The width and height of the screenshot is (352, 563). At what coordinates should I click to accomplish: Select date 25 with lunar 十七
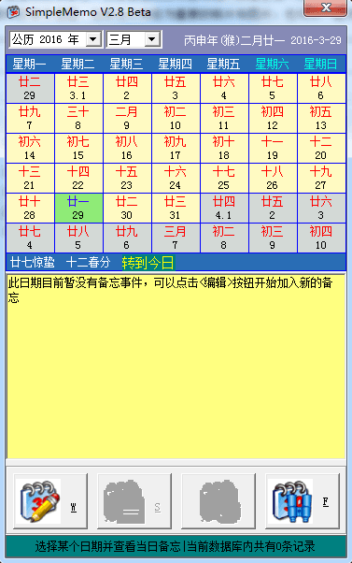224,178
